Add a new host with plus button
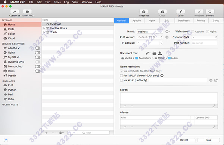 (x=46, y=133)
